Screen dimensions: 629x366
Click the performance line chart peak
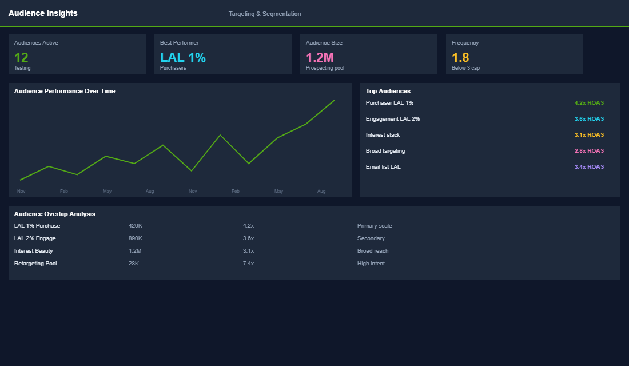[x=333, y=101]
